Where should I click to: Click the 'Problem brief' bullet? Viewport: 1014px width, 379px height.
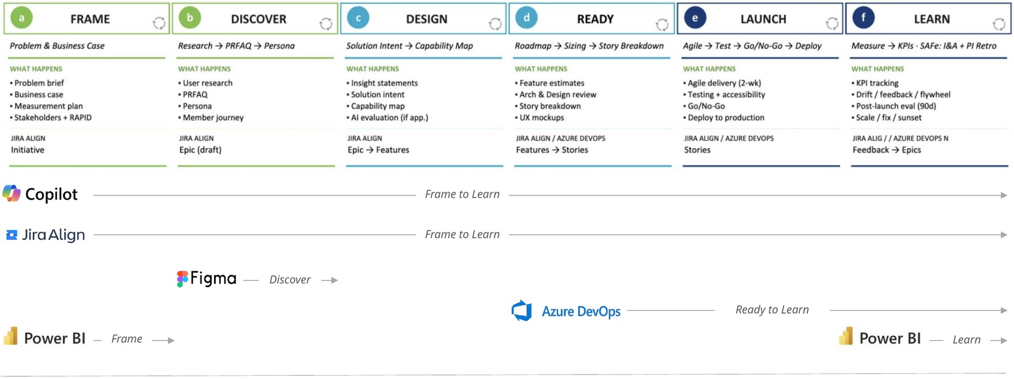coord(37,83)
